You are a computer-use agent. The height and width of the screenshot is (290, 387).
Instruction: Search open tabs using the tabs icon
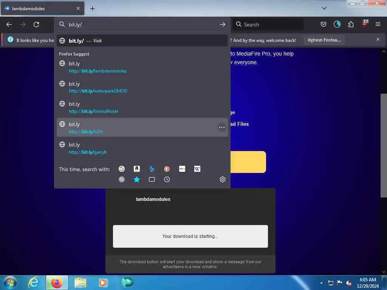152,179
